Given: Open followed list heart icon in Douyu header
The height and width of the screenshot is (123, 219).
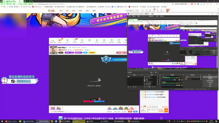Looking at the screenshot, I should pyautogui.click(x=146, y=10).
